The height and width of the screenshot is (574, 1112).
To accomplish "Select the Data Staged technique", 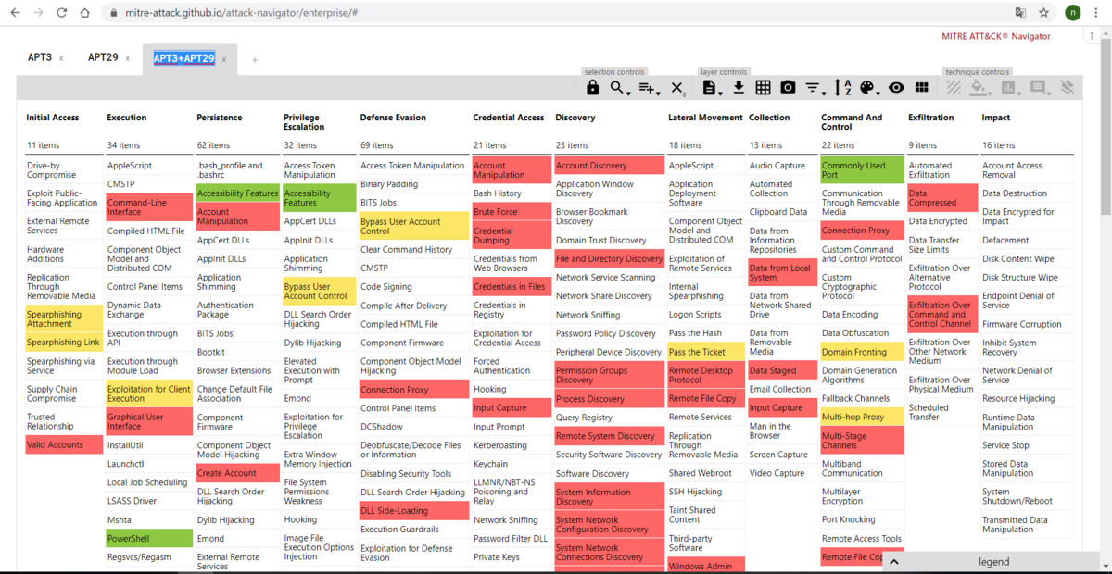I will coord(781,370).
